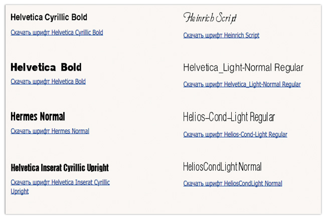
Task: Click the word 'Upright' on the link's second line
Action: click(x=20, y=191)
